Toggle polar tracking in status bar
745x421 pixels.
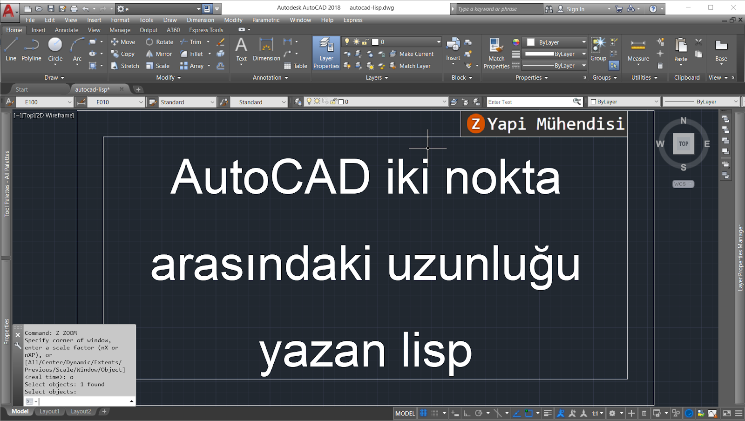pos(479,413)
